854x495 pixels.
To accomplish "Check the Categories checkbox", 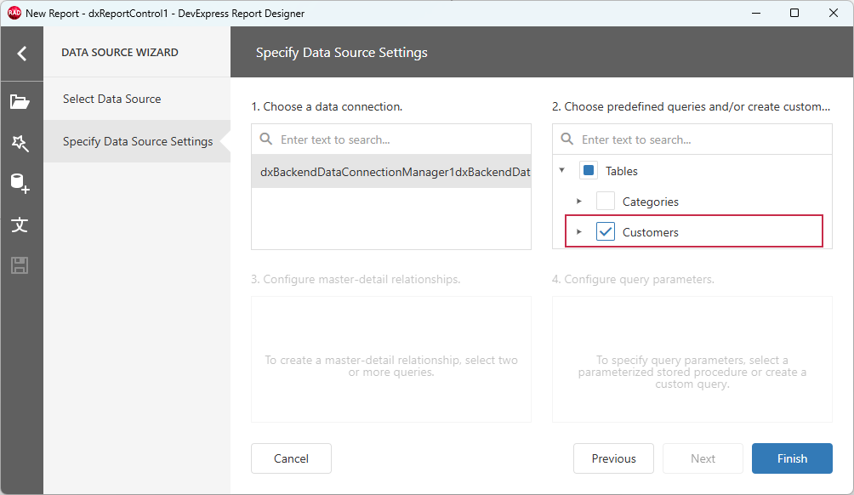I will coord(605,202).
